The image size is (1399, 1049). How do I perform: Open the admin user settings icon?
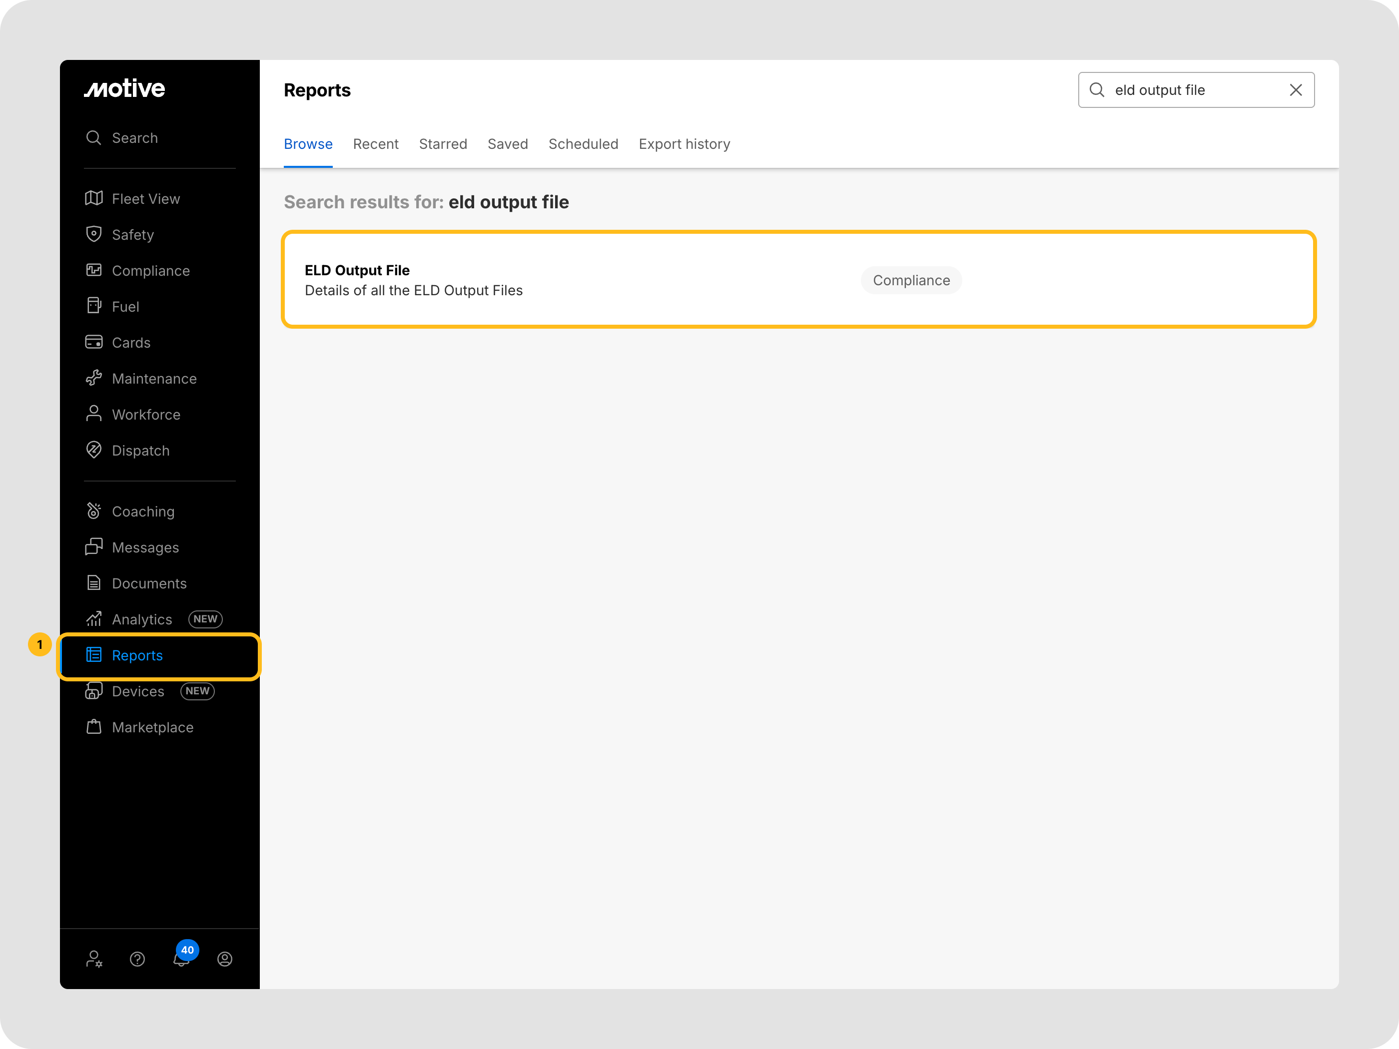point(93,959)
